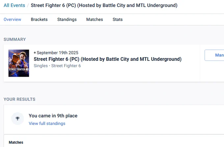This screenshot has width=224, height=147.
Task: Click the gray status dot before the date
Action: (35, 53)
